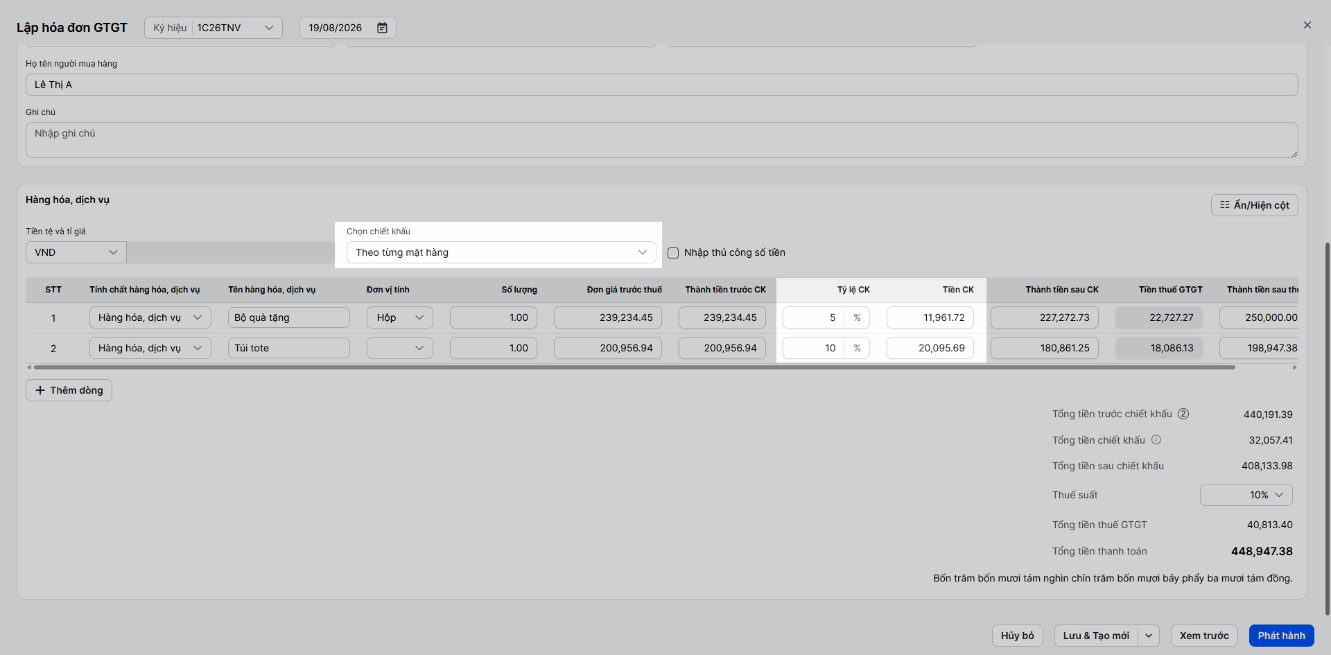Image resolution: width=1331 pixels, height=655 pixels.
Task: Click the Tiền CK column header
Action: tap(958, 290)
